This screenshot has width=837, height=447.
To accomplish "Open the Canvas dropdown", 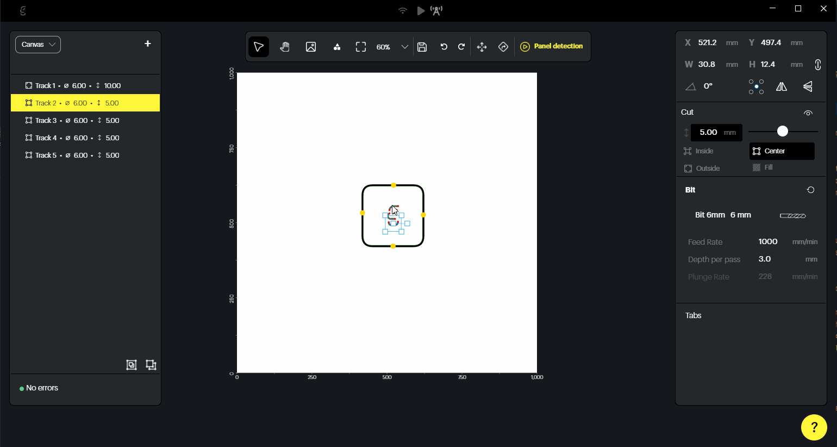I will coord(38,45).
